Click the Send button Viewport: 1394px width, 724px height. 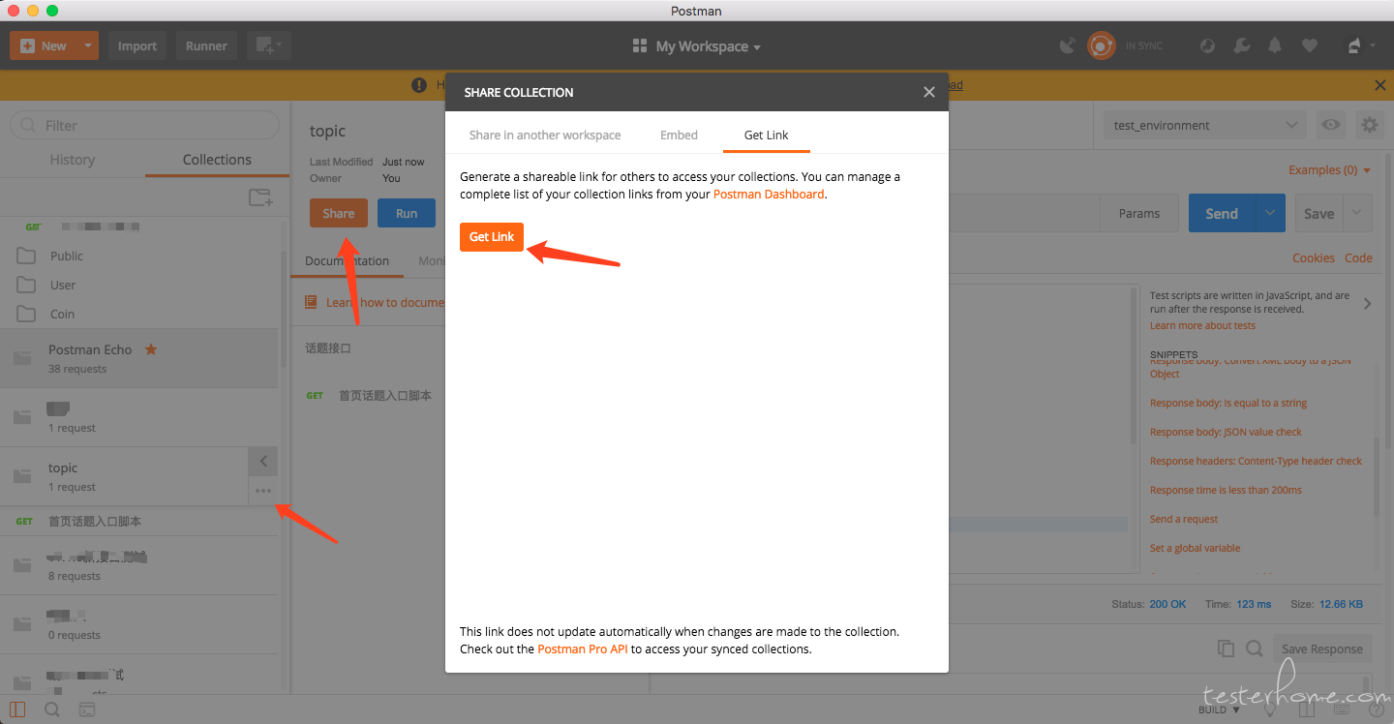point(1222,213)
